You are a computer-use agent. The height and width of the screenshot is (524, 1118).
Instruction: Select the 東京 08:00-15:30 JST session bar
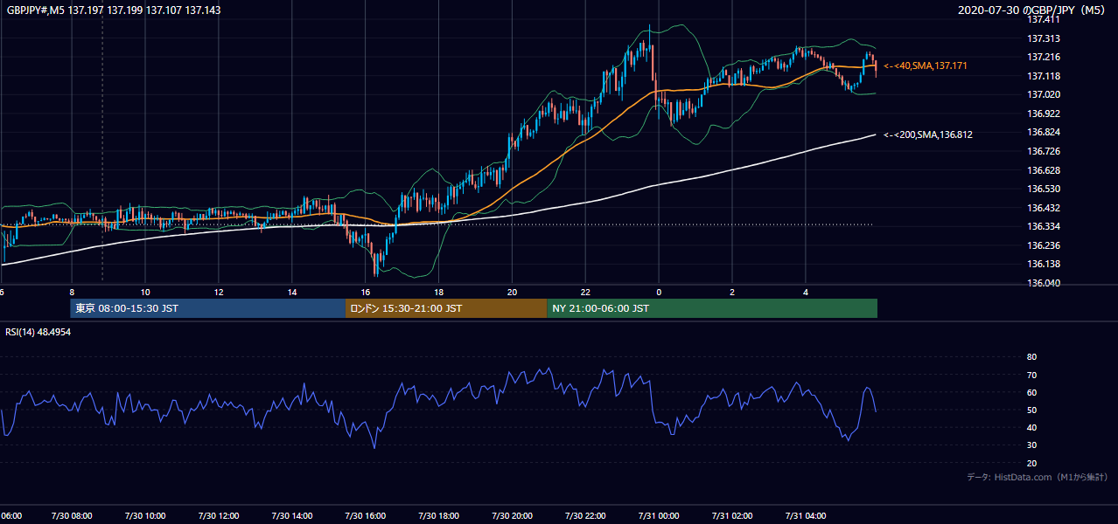tap(208, 308)
